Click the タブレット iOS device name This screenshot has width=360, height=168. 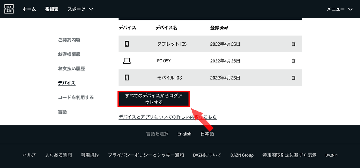pos(172,44)
